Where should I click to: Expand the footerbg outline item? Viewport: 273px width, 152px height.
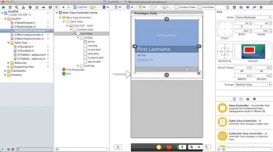click(78, 66)
